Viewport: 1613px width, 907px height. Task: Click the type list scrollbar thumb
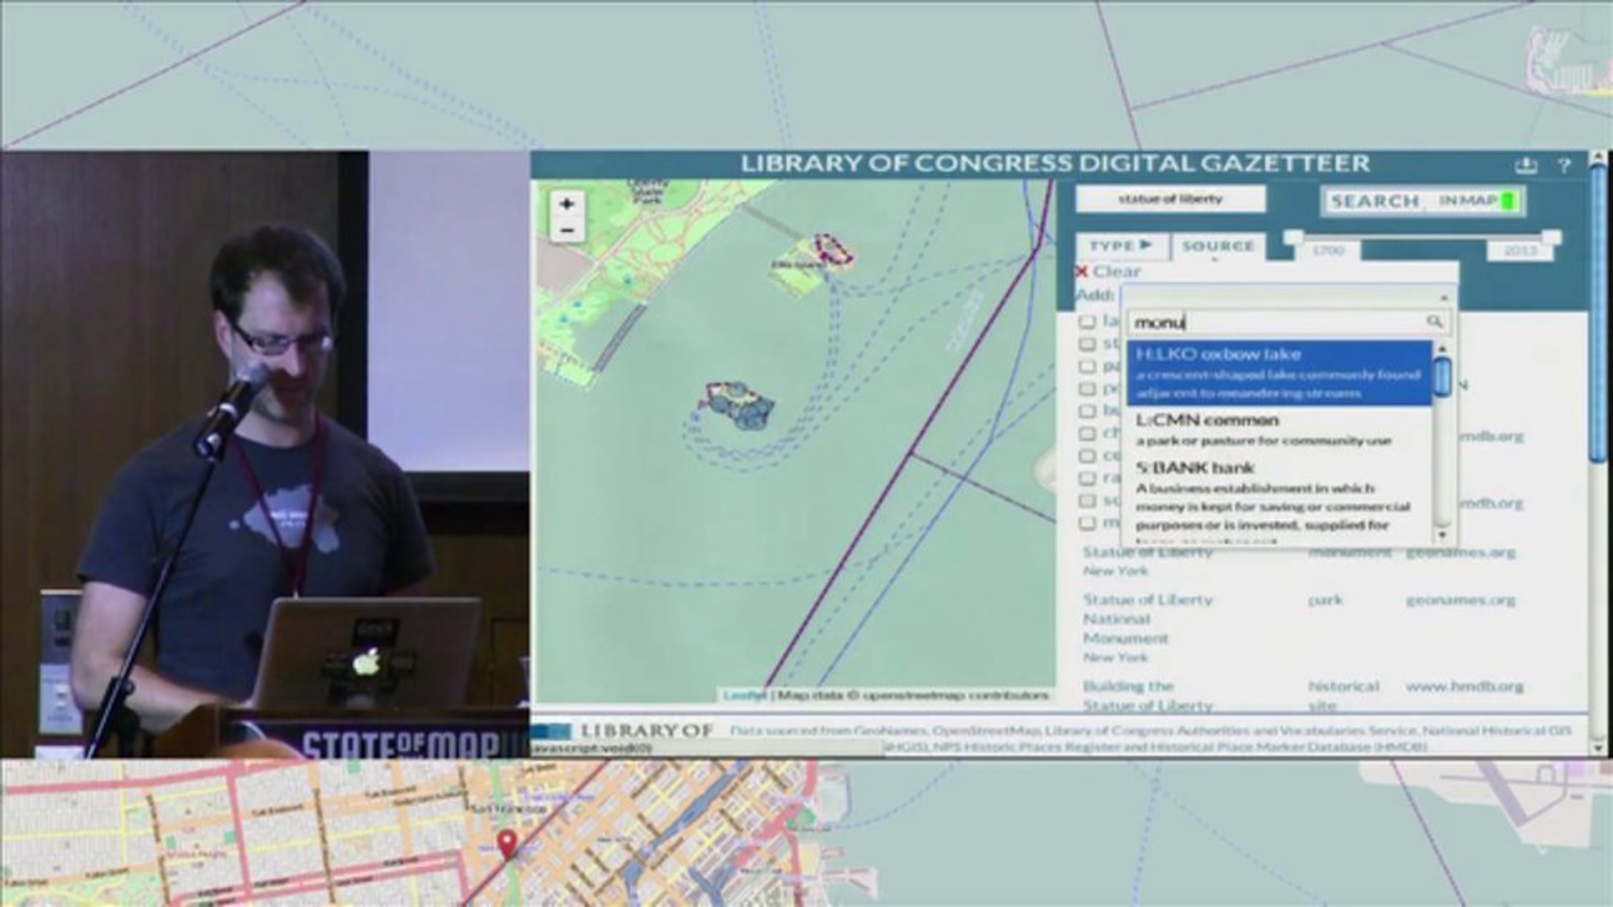[x=1442, y=376]
